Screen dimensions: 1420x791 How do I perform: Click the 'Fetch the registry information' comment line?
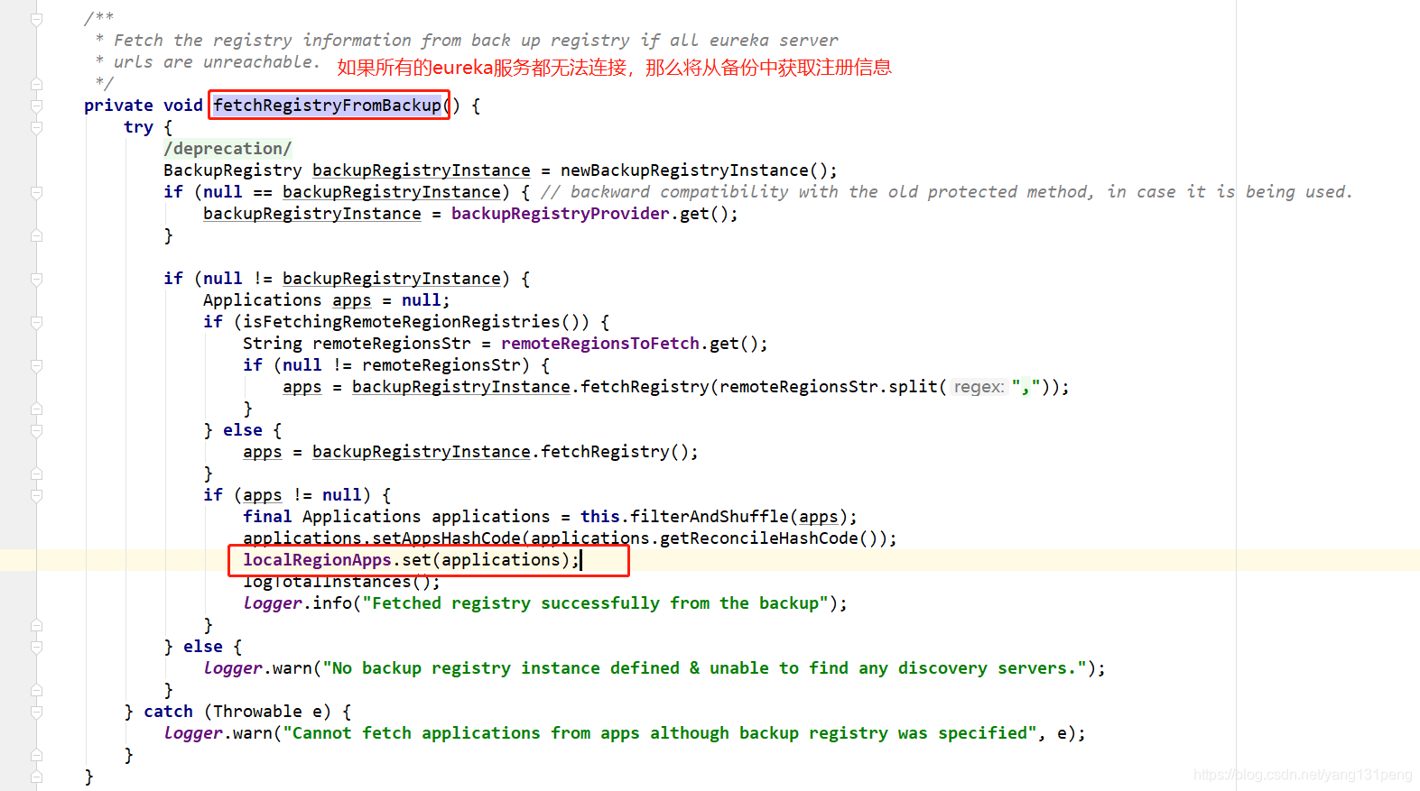pyautogui.click(x=476, y=41)
